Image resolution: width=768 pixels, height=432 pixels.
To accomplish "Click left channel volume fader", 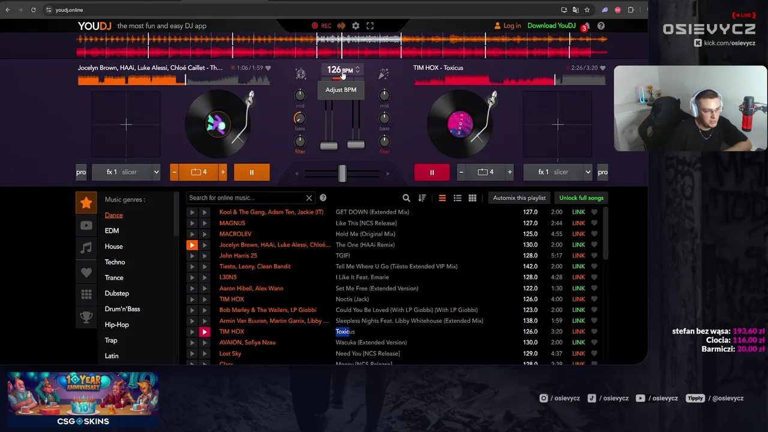I will point(329,146).
